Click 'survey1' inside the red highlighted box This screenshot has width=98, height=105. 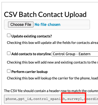(x=74, y=99)
